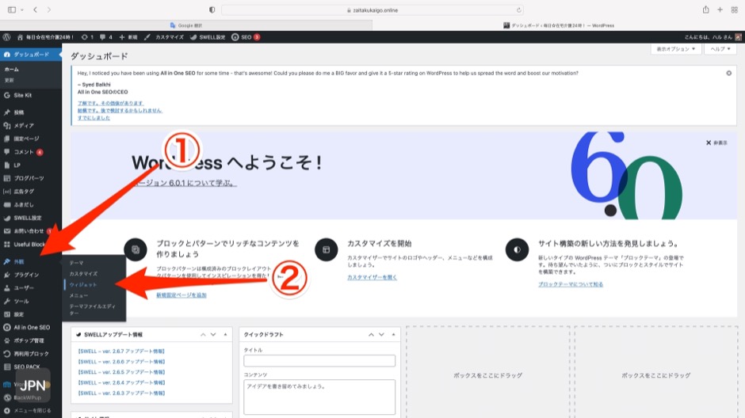The height and width of the screenshot is (418, 745).
Task: Expand the 表示オプション dropdown
Action: tap(676, 49)
